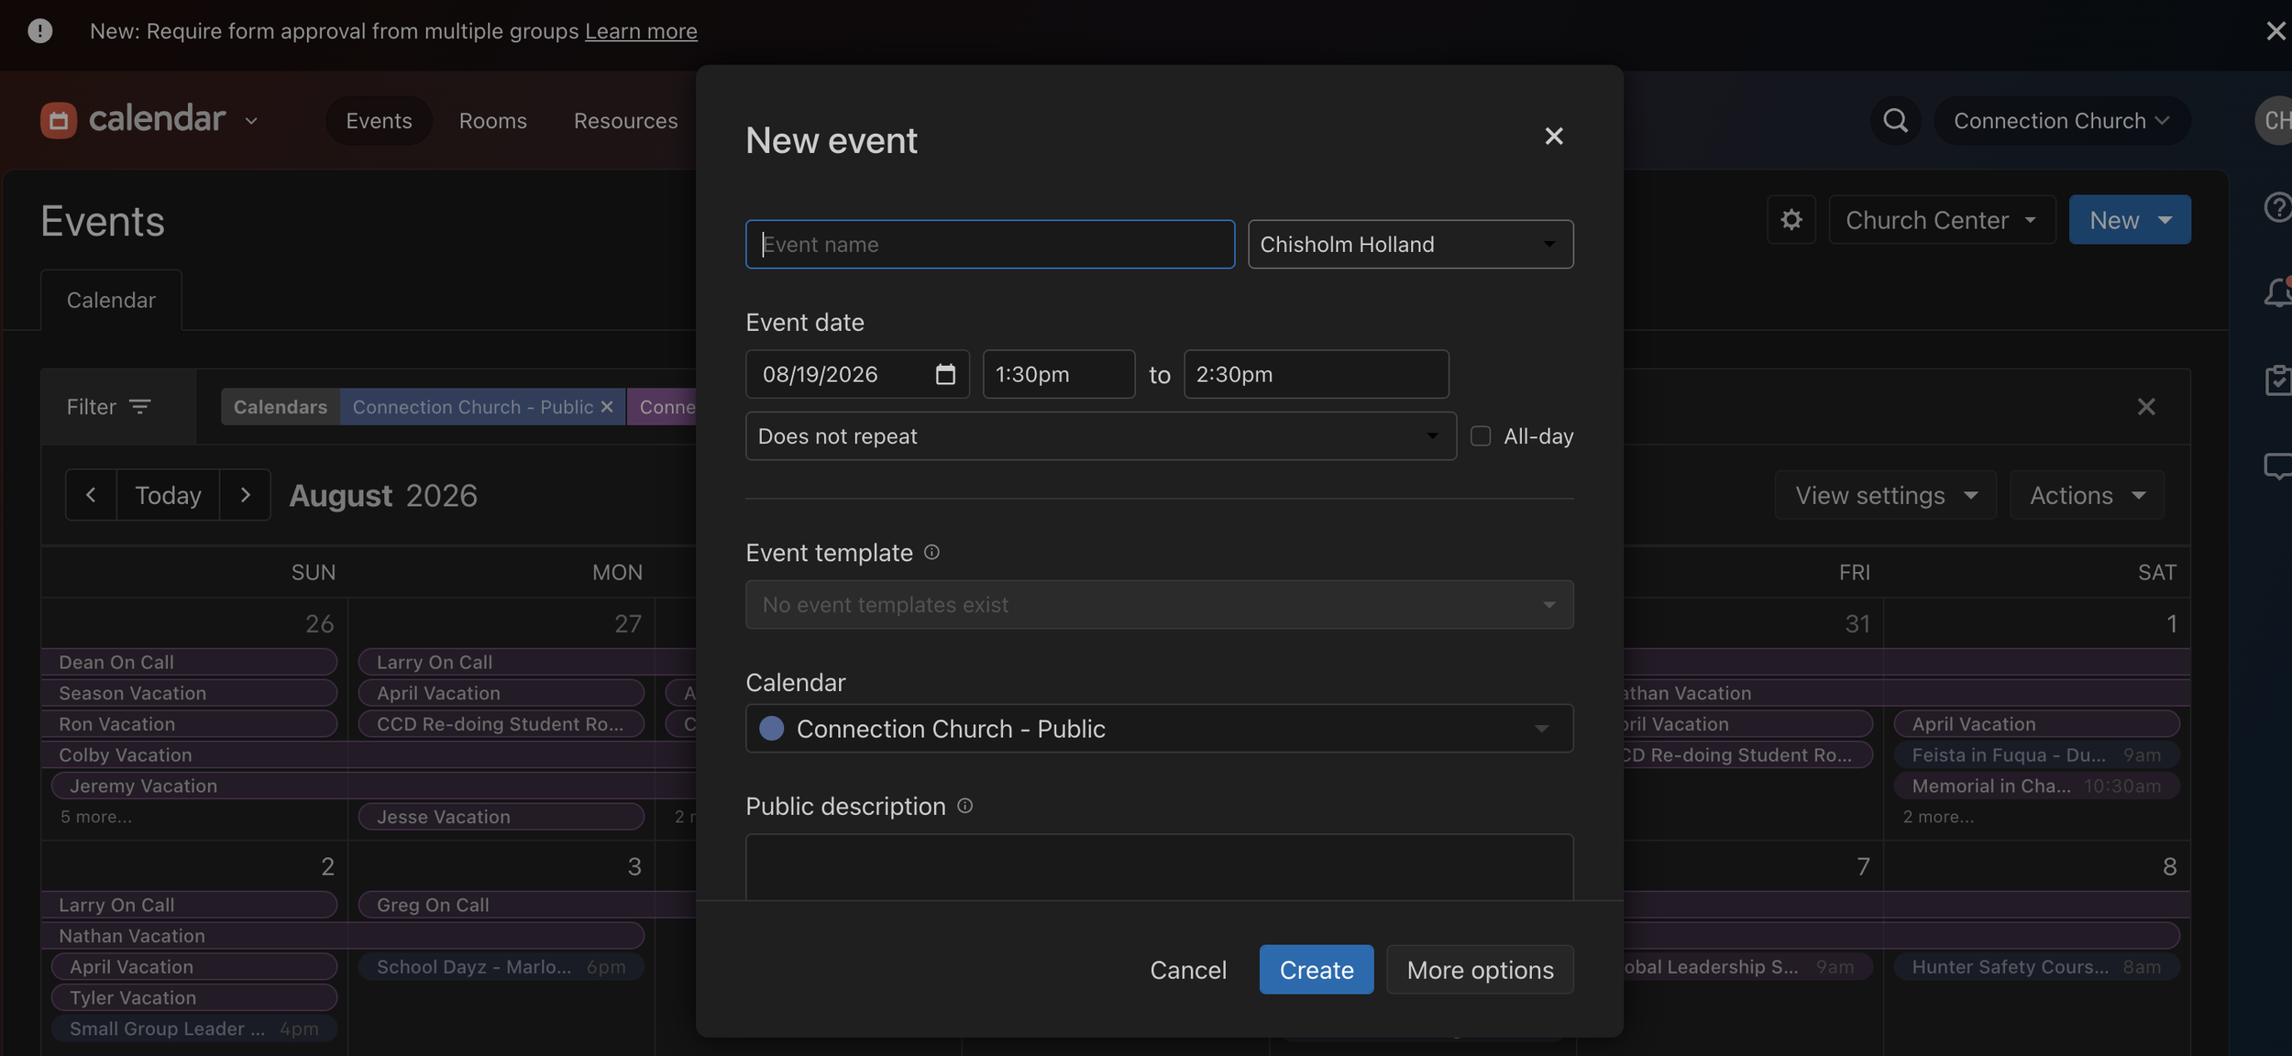This screenshot has height=1056, width=2292.
Task: Focus the Event name input field
Action: point(990,245)
